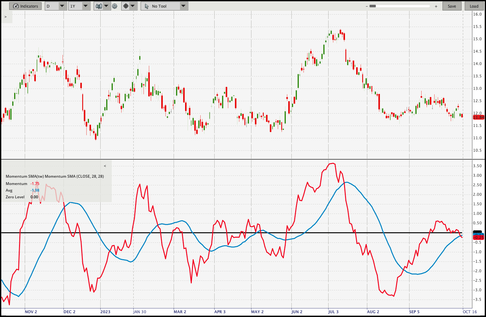Click the JAN 30 date label

[x=140, y=312]
